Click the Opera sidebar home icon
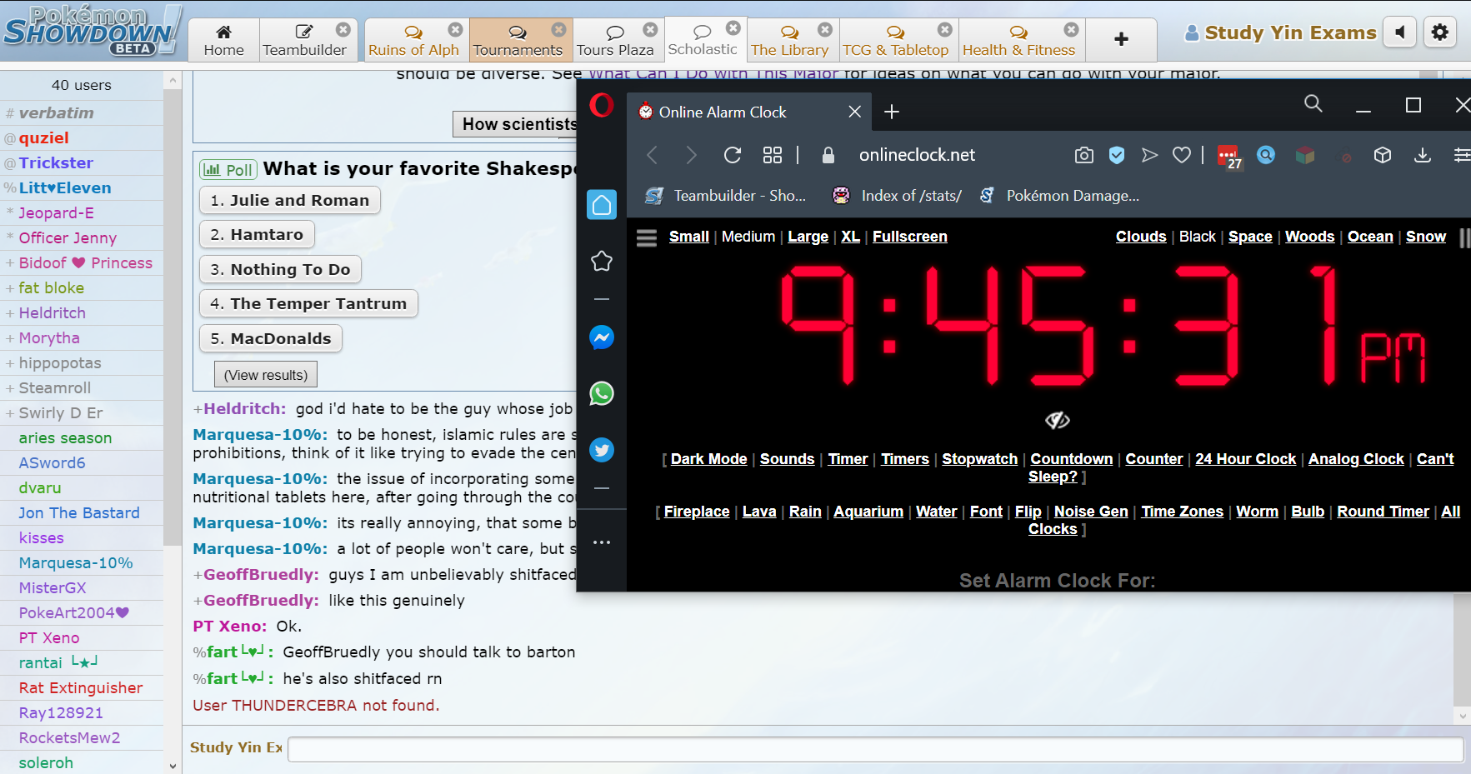Screen dimensions: 1471x774 point(601,204)
